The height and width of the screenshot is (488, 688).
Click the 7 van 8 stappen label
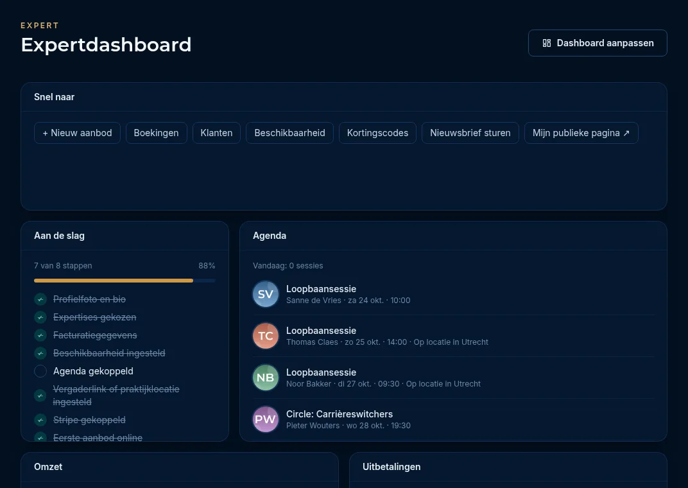pos(63,265)
